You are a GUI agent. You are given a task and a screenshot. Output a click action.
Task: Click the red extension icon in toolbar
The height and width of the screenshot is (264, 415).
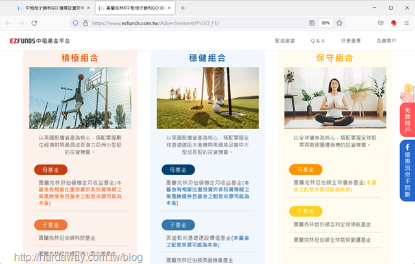(x=394, y=23)
